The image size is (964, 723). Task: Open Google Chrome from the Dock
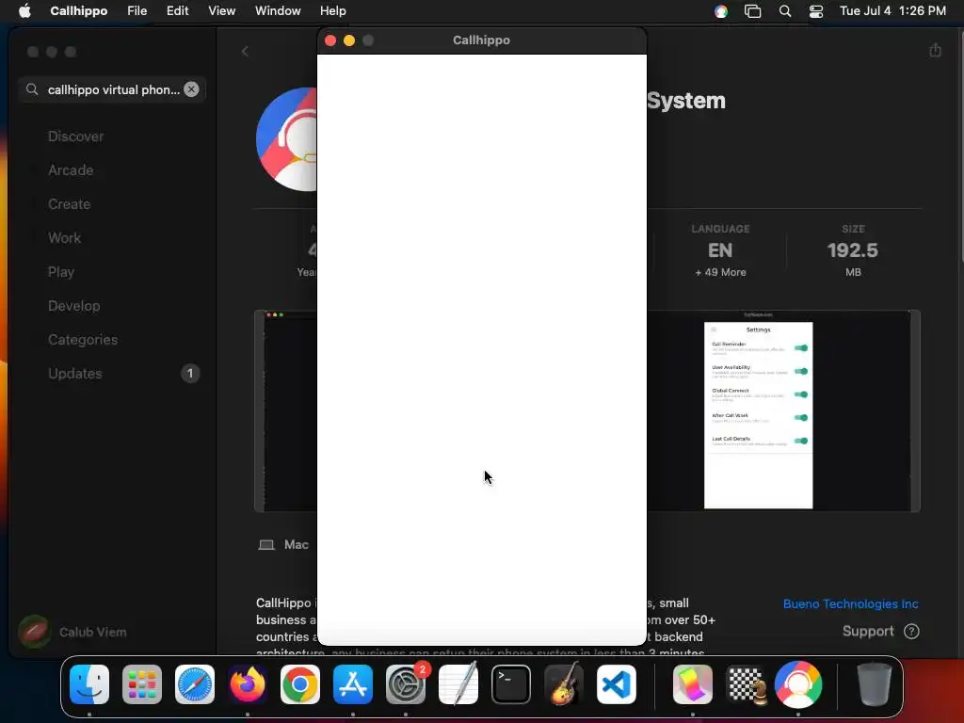300,684
